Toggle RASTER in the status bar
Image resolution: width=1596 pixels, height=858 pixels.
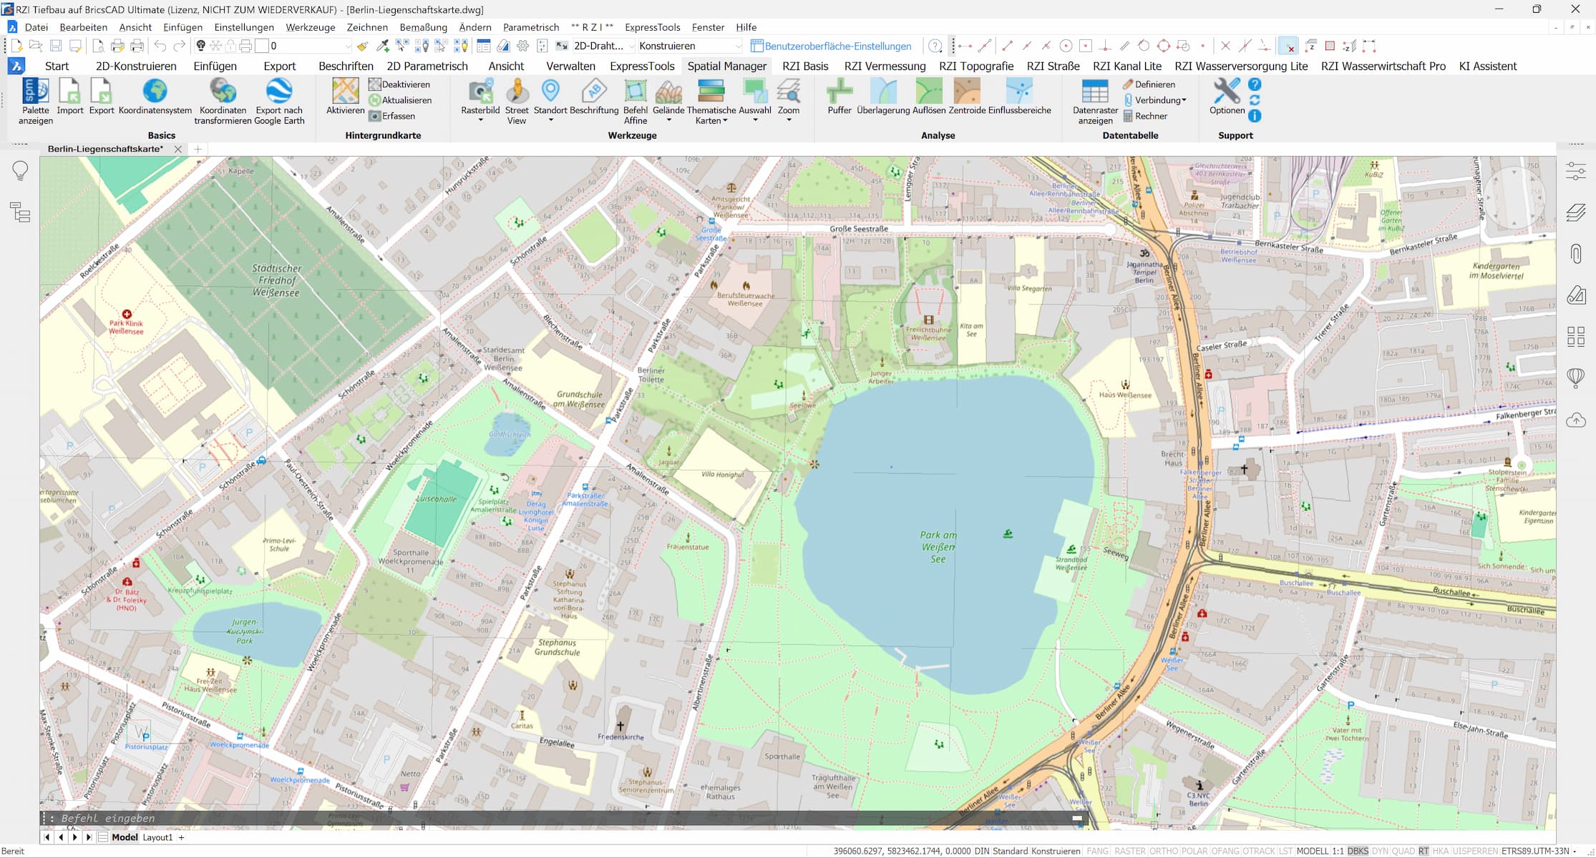pyautogui.click(x=1129, y=851)
